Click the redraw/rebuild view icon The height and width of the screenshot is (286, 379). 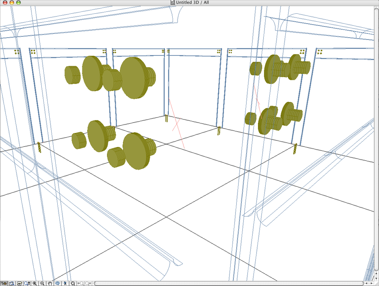[19, 283]
